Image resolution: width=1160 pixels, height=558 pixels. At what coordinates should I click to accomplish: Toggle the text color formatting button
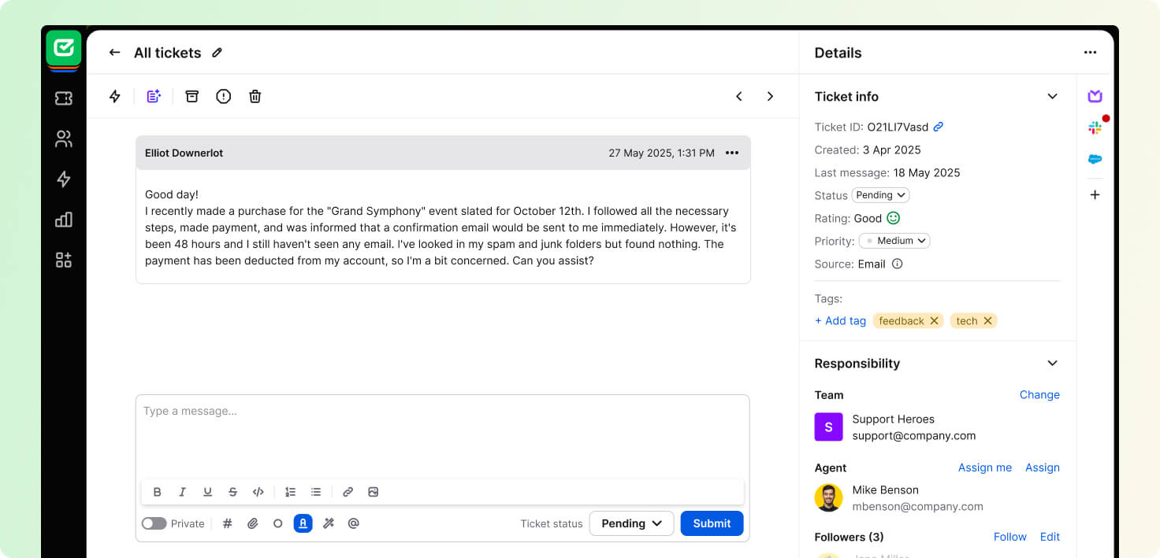[303, 523]
